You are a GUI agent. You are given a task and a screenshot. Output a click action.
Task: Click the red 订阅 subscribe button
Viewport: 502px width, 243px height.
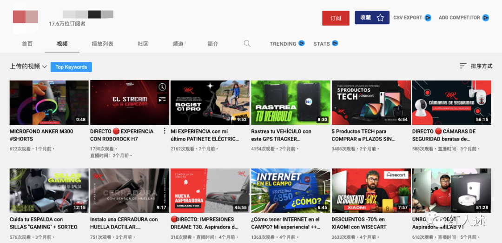[336, 18]
